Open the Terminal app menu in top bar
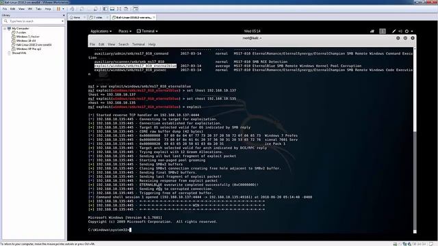 pos(147,31)
